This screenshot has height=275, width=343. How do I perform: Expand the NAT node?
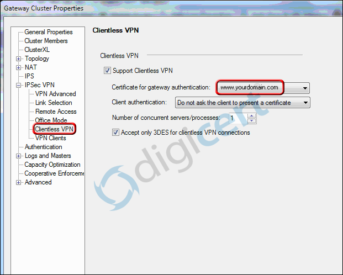(x=19, y=67)
